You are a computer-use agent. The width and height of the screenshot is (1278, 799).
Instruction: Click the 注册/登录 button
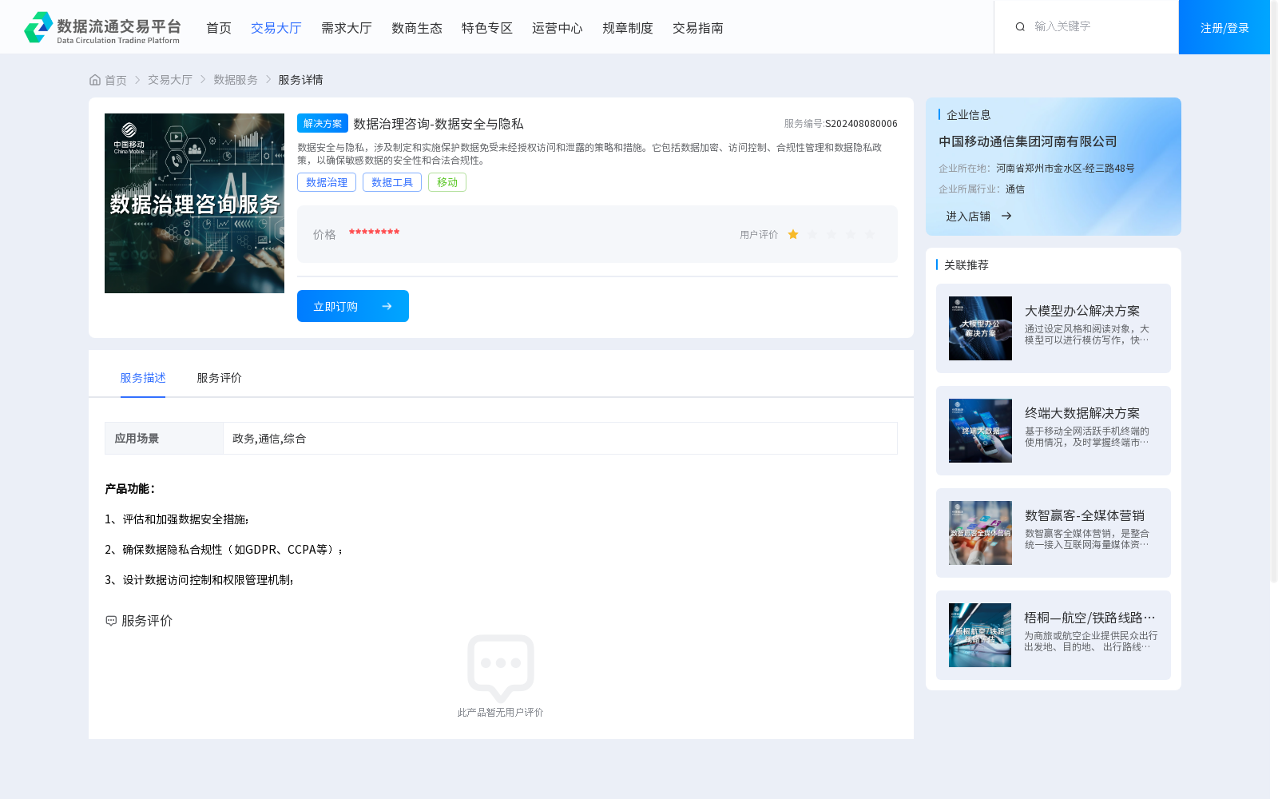point(1224,27)
